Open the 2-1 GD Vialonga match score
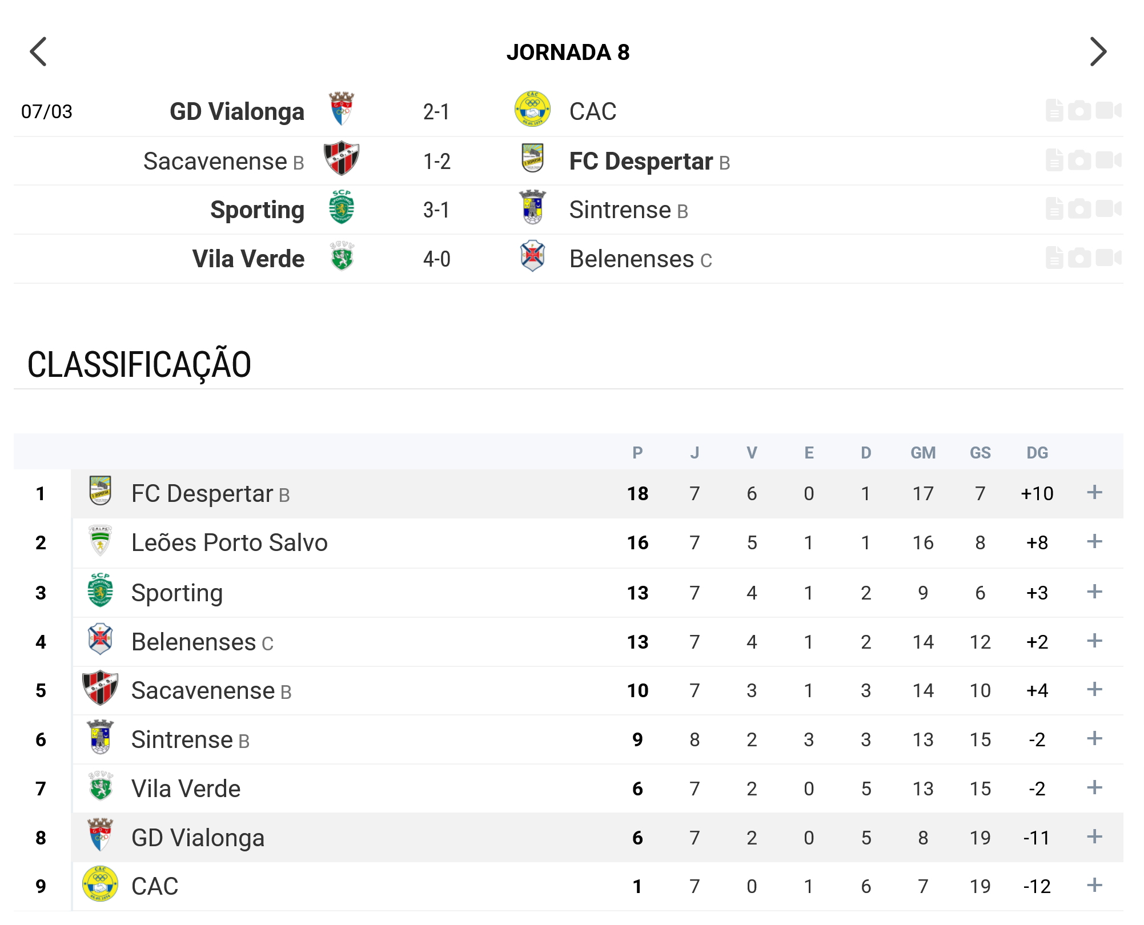Image resolution: width=1144 pixels, height=925 pixels. tap(436, 112)
